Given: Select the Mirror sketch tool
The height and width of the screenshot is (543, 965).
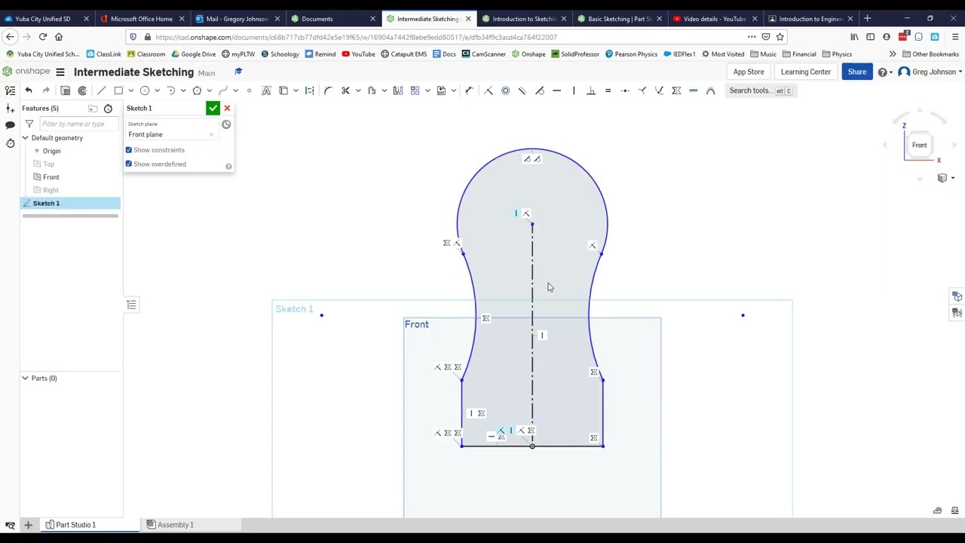Looking at the screenshot, I should (x=398, y=90).
